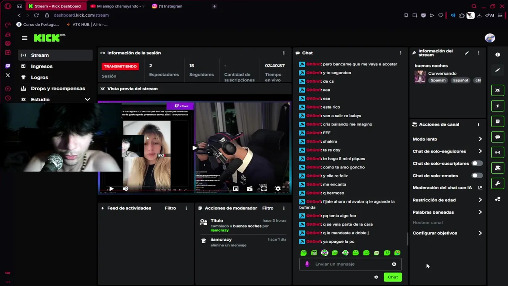Click Filtro in Acciones de moderador
The height and width of the screenshot is (286, 508).
pos(267,208)
